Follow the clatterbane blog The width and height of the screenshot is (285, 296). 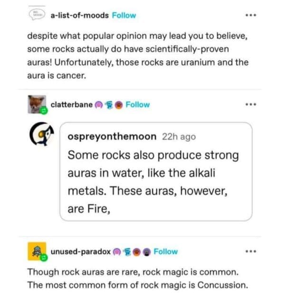[x=138, y=105]
